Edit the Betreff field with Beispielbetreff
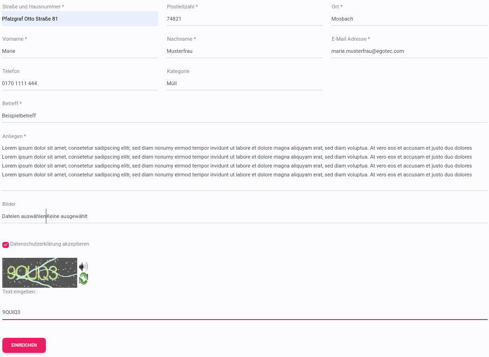 tap(244, 116)
